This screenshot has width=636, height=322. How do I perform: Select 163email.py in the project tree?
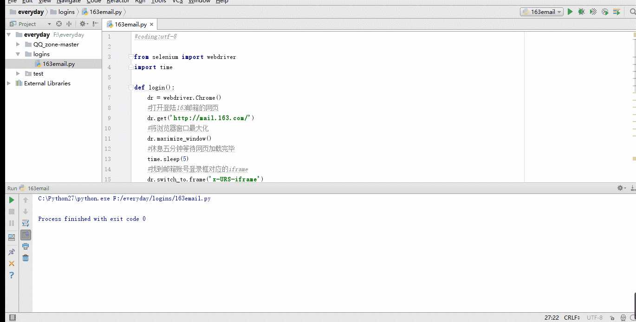[x=53, y=64]
